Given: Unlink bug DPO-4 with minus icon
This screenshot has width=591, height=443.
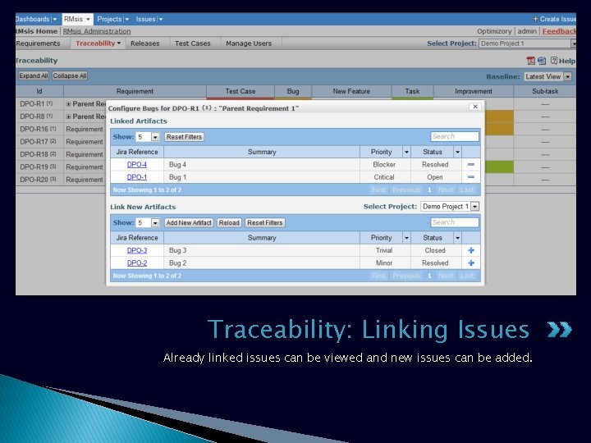Looking at the screenshot, I should (471, 164).
